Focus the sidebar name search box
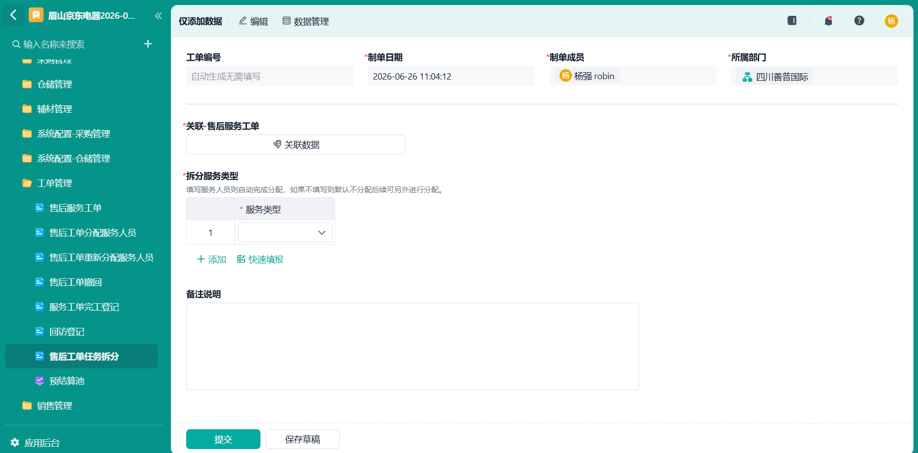Screen dimensions: 918x453 pyautogui.click(x=74, y=44)
